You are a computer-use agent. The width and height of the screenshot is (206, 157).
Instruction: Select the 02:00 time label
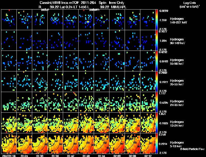coord(117,156)
